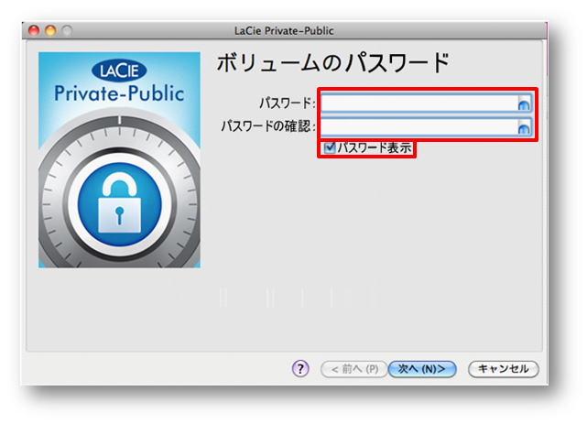Close the LaCie Private-Public window
The image size is (587, 424).
tap(34, 30)
